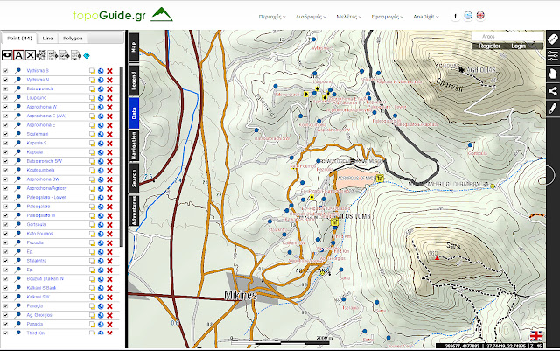
Task: Open yellow note icon for Ag. Georgios
Action: pyautogui.click(x=92, y=316)
